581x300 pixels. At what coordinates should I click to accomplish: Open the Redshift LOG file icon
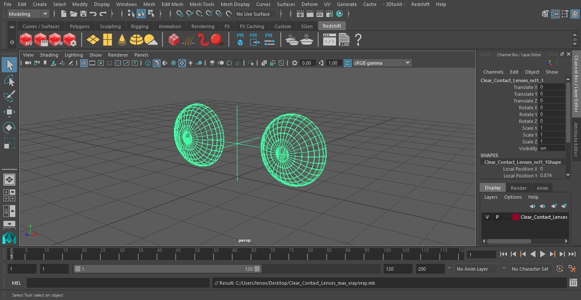click(x=344, y=40)
